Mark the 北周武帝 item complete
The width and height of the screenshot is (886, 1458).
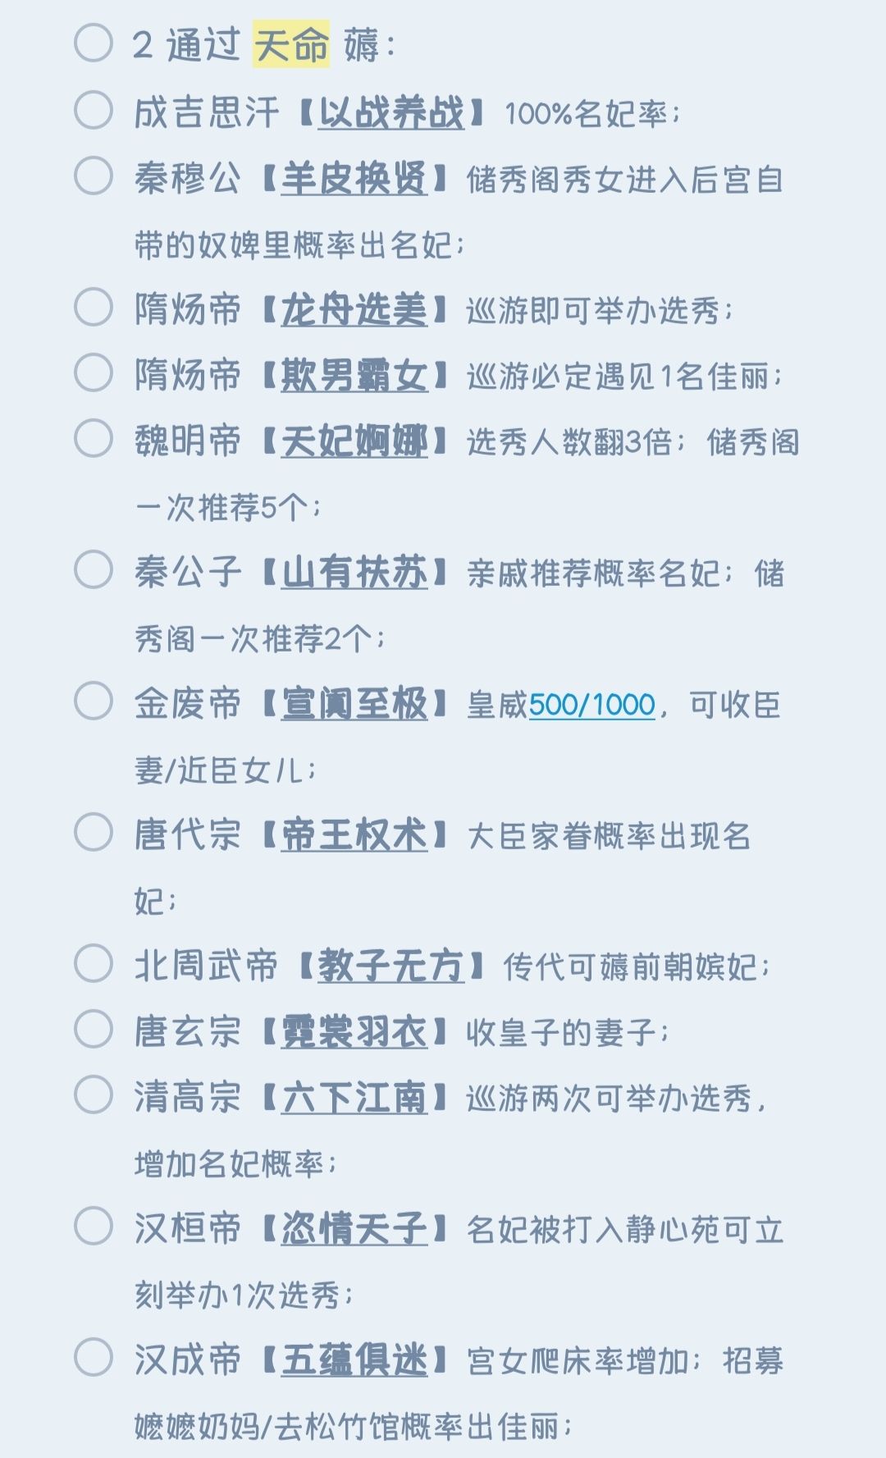click(x=94, y=964)
